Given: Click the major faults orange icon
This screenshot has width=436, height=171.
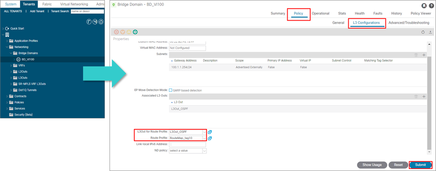Looking at the screenshot, I should pos(123,32).
